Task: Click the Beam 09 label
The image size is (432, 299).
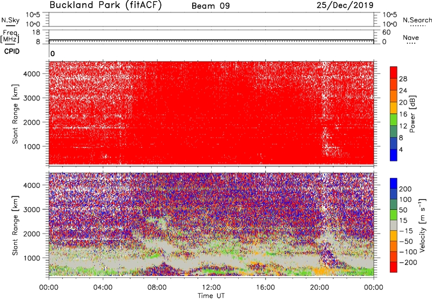Action: pyautogui.click(x=211, y=6)
